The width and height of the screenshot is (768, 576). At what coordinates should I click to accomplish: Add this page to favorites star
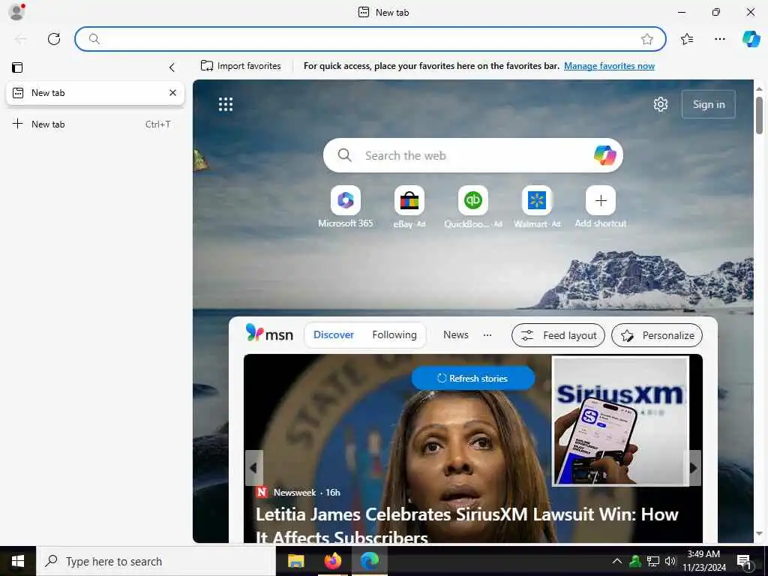point(647,39)
